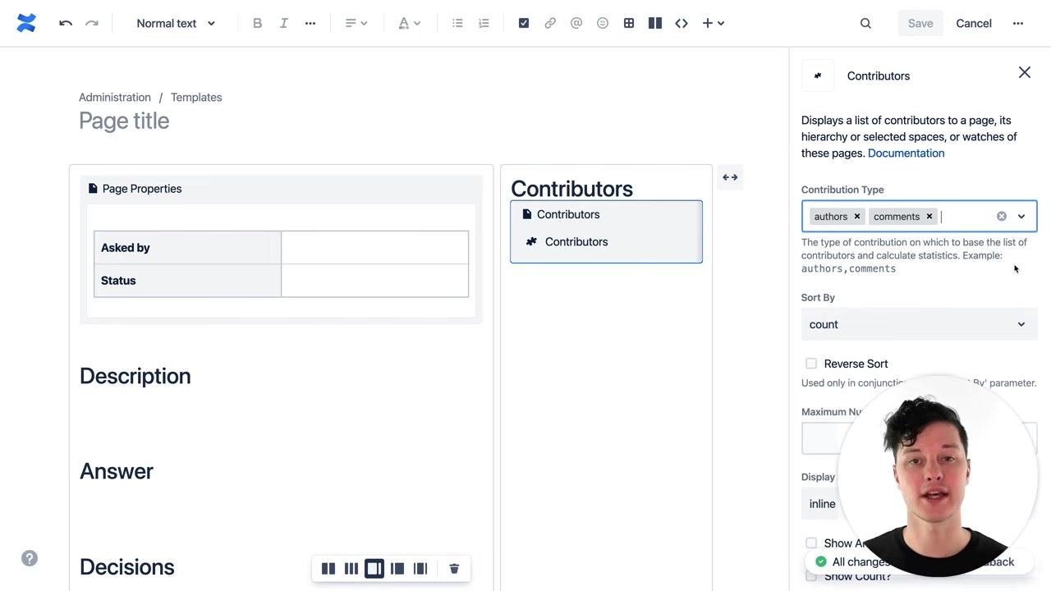Widen the layout with the arrows icon

point(730,177)
